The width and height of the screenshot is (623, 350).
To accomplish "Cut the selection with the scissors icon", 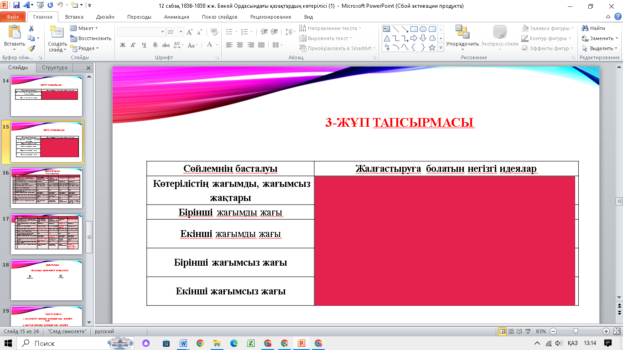I will pyautogui.click(x=31, y=28).
